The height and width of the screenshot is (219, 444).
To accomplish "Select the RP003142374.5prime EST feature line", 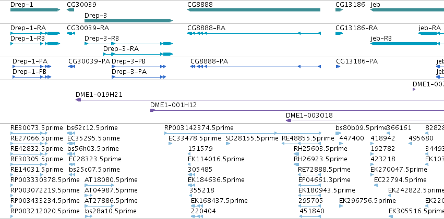I will (243, 133).
